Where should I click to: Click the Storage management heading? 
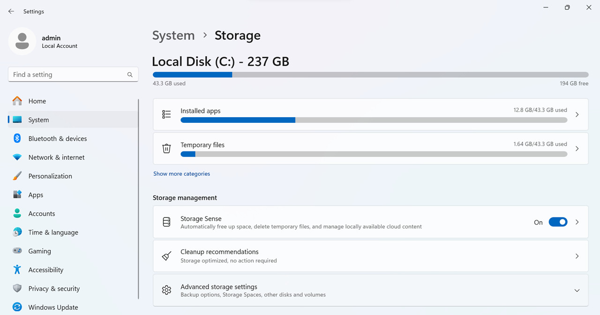pos(185,198)
